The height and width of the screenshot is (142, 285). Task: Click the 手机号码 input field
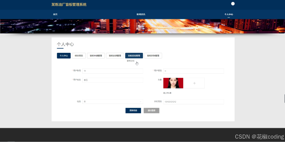(193, 102)
